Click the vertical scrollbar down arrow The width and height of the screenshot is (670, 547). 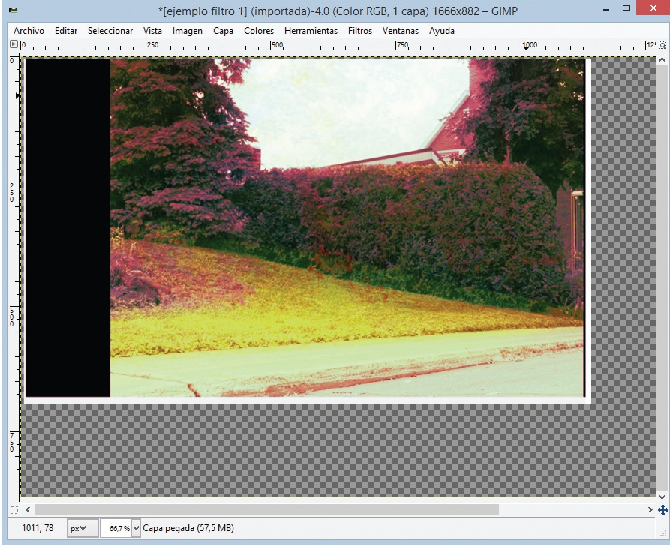tap(662, 497)
